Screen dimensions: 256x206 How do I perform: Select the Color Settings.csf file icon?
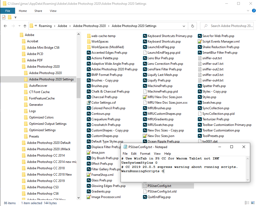(x=89, y=103)
